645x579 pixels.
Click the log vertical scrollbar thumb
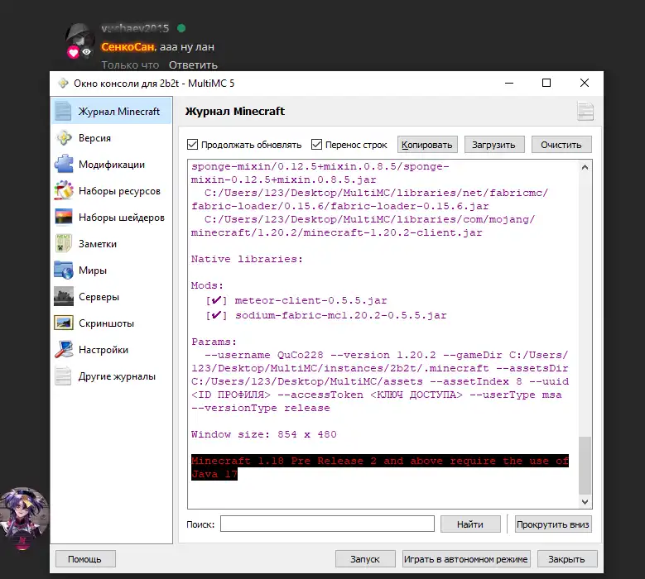coord(585,465)
